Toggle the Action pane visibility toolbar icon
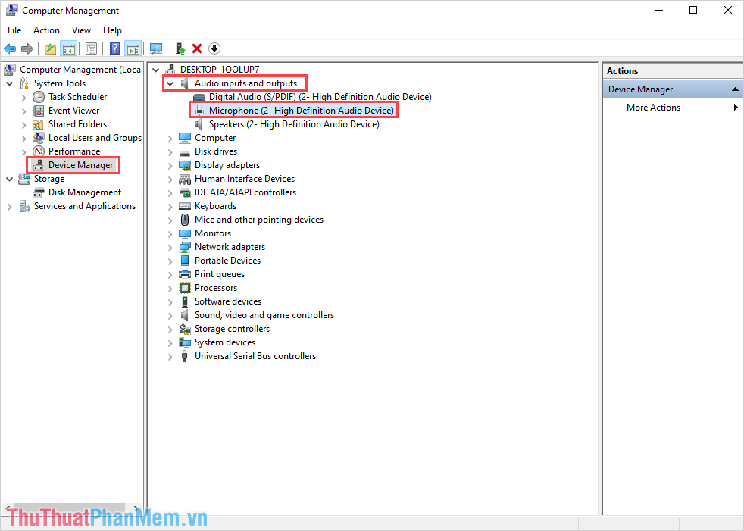The height and width of the screenshot is (531, 744). coord(133,48)
